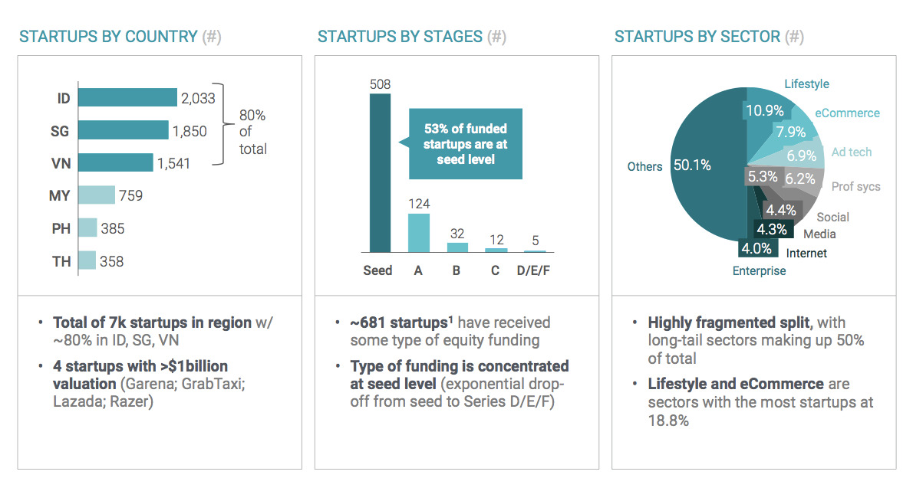Screen dimensions: 913x478
Task: Click the ID bar showing 2,033 startups
Action: click(x=127, y=98)
